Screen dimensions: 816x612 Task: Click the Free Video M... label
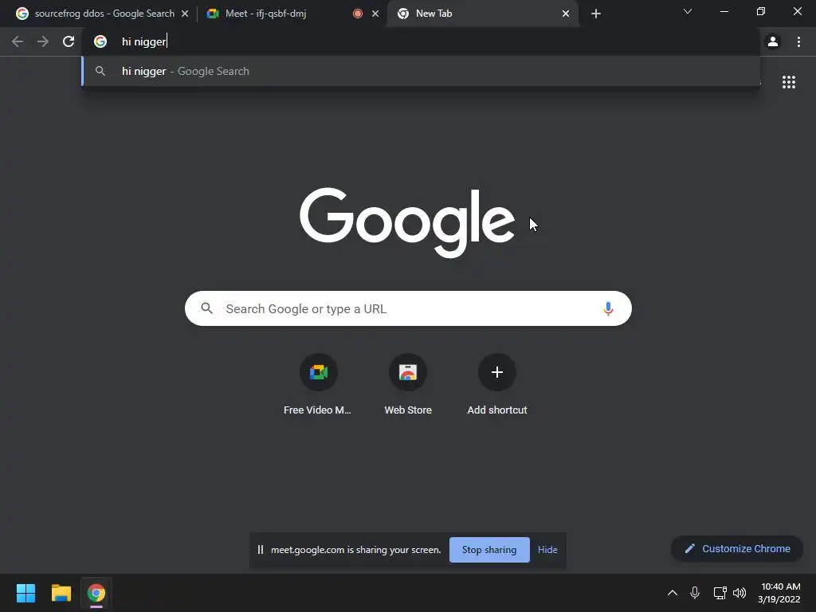tap(317, 410)
